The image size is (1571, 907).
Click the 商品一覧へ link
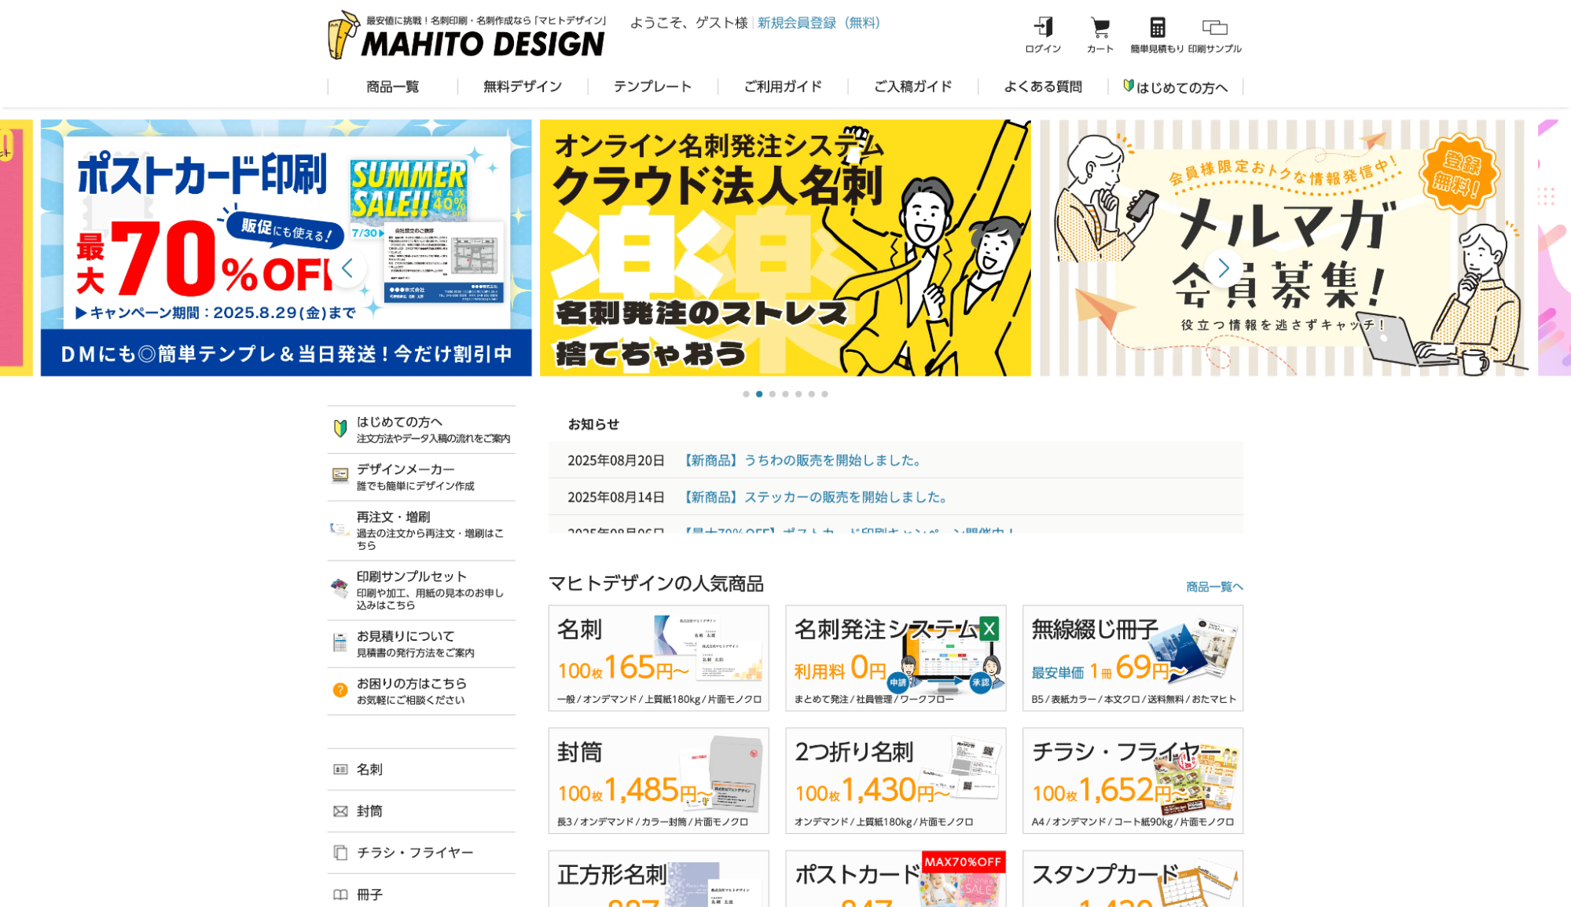click(1214, 587)
